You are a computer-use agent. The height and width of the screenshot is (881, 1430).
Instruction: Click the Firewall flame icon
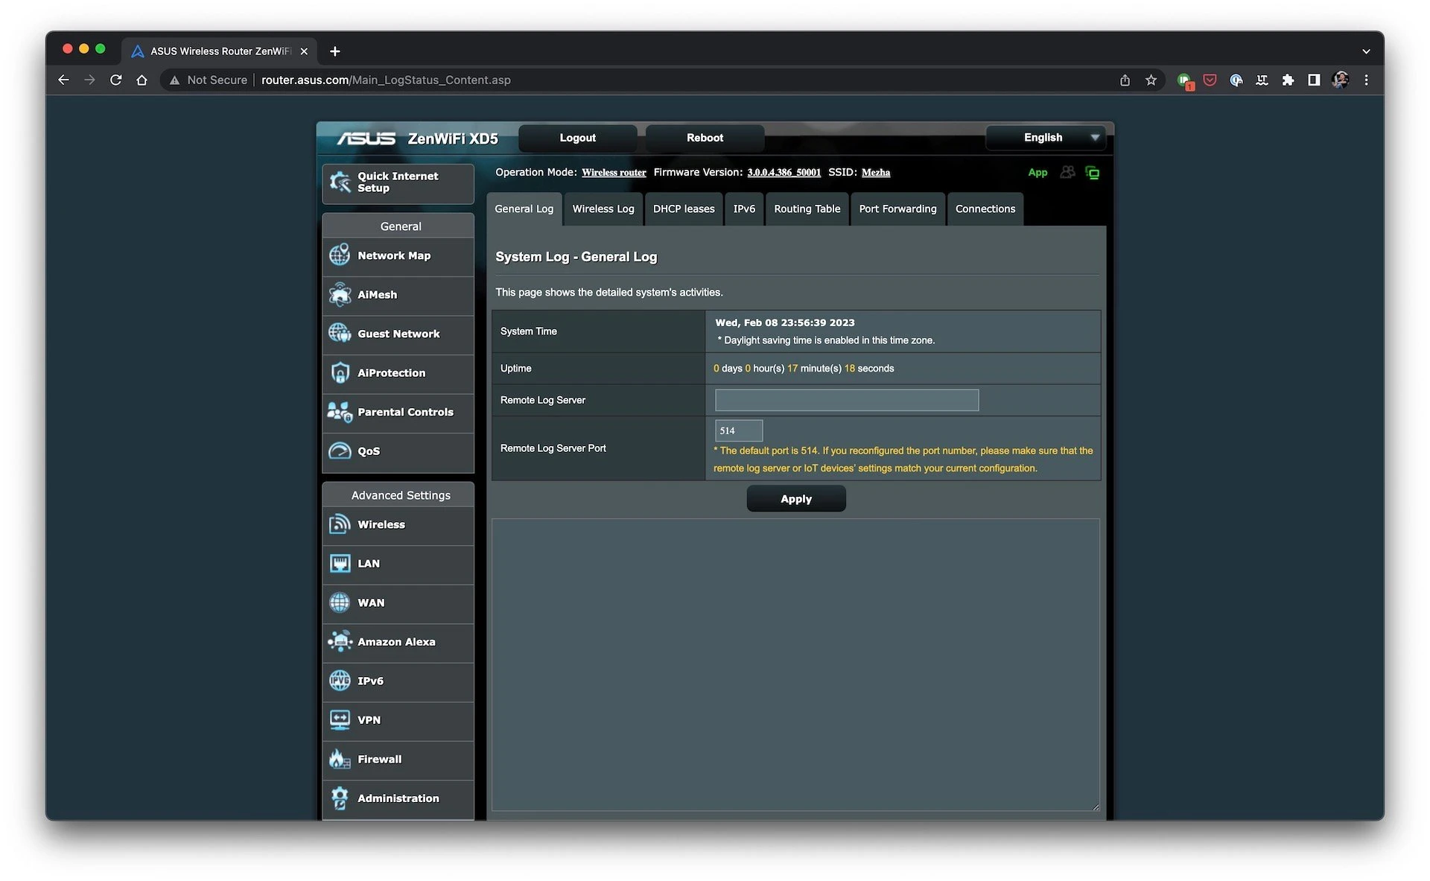340,759
